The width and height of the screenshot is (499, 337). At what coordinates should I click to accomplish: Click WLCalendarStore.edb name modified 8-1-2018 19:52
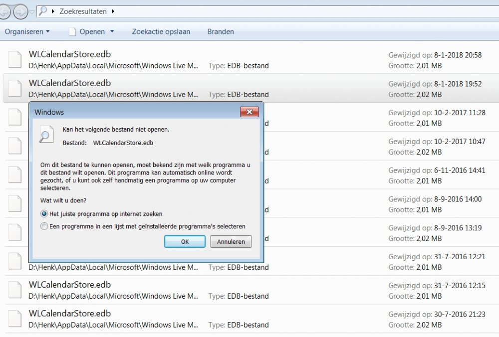point(70,83)
